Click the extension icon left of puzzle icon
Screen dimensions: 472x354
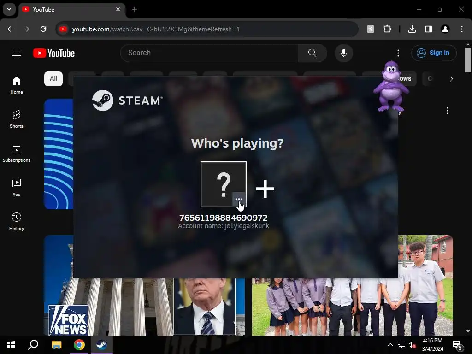pyautogui.click(x=371, y=29)
